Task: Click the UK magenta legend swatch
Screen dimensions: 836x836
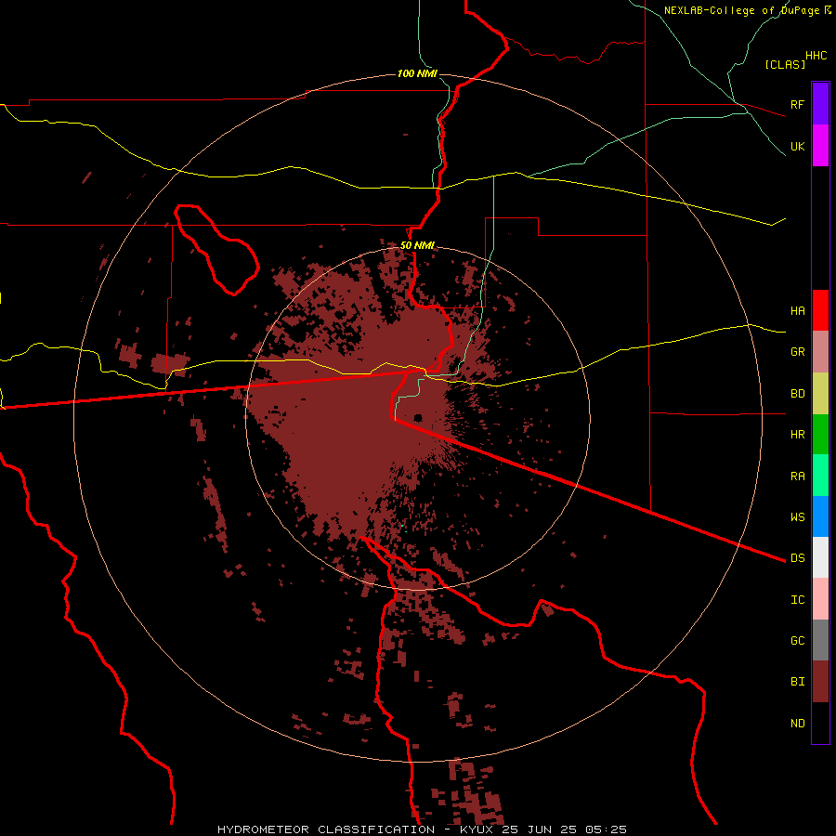Action: [x=820, y=146]
